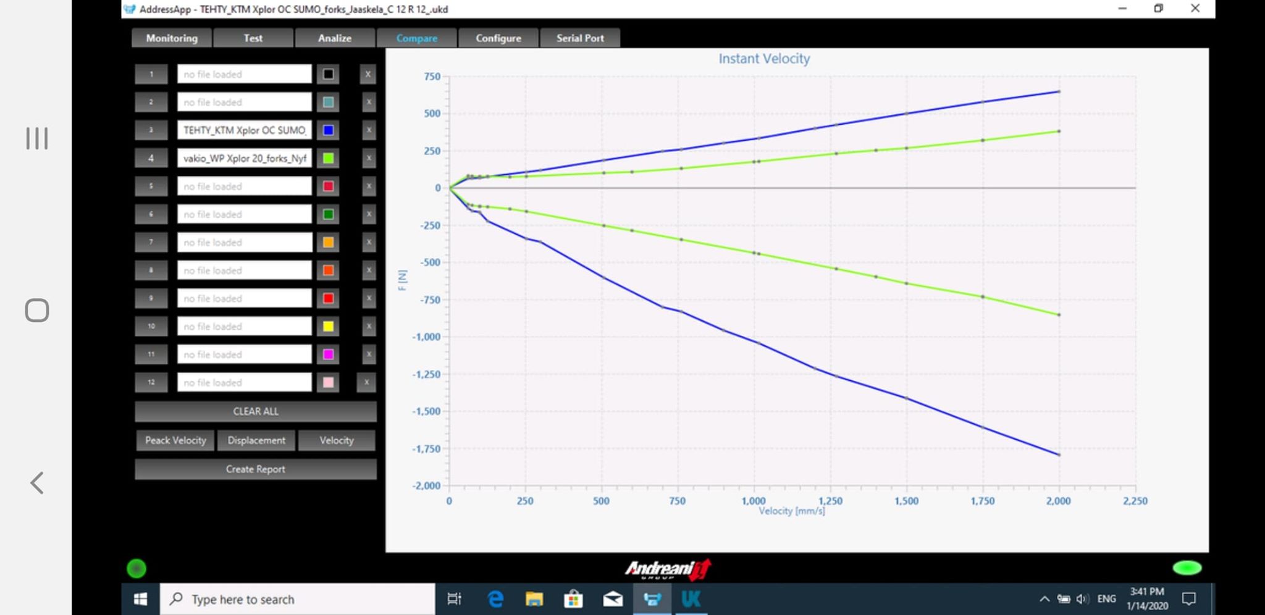Open the notification center icon
Viewport: 1265px width, 615px height.
tap(1189, 599)
